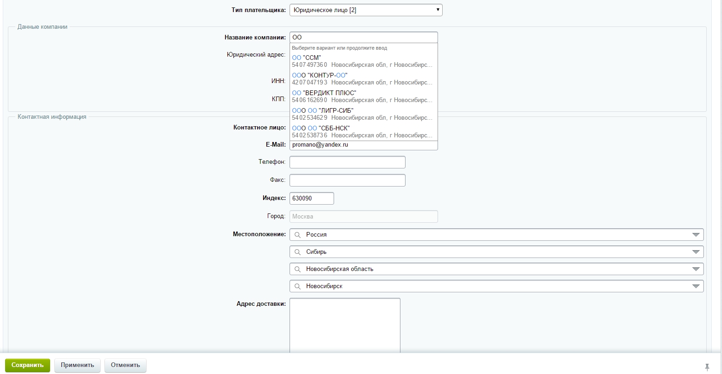Screen dimensions: 722x374
Task: Focus the Телефон input field
Action: (347, 162)
